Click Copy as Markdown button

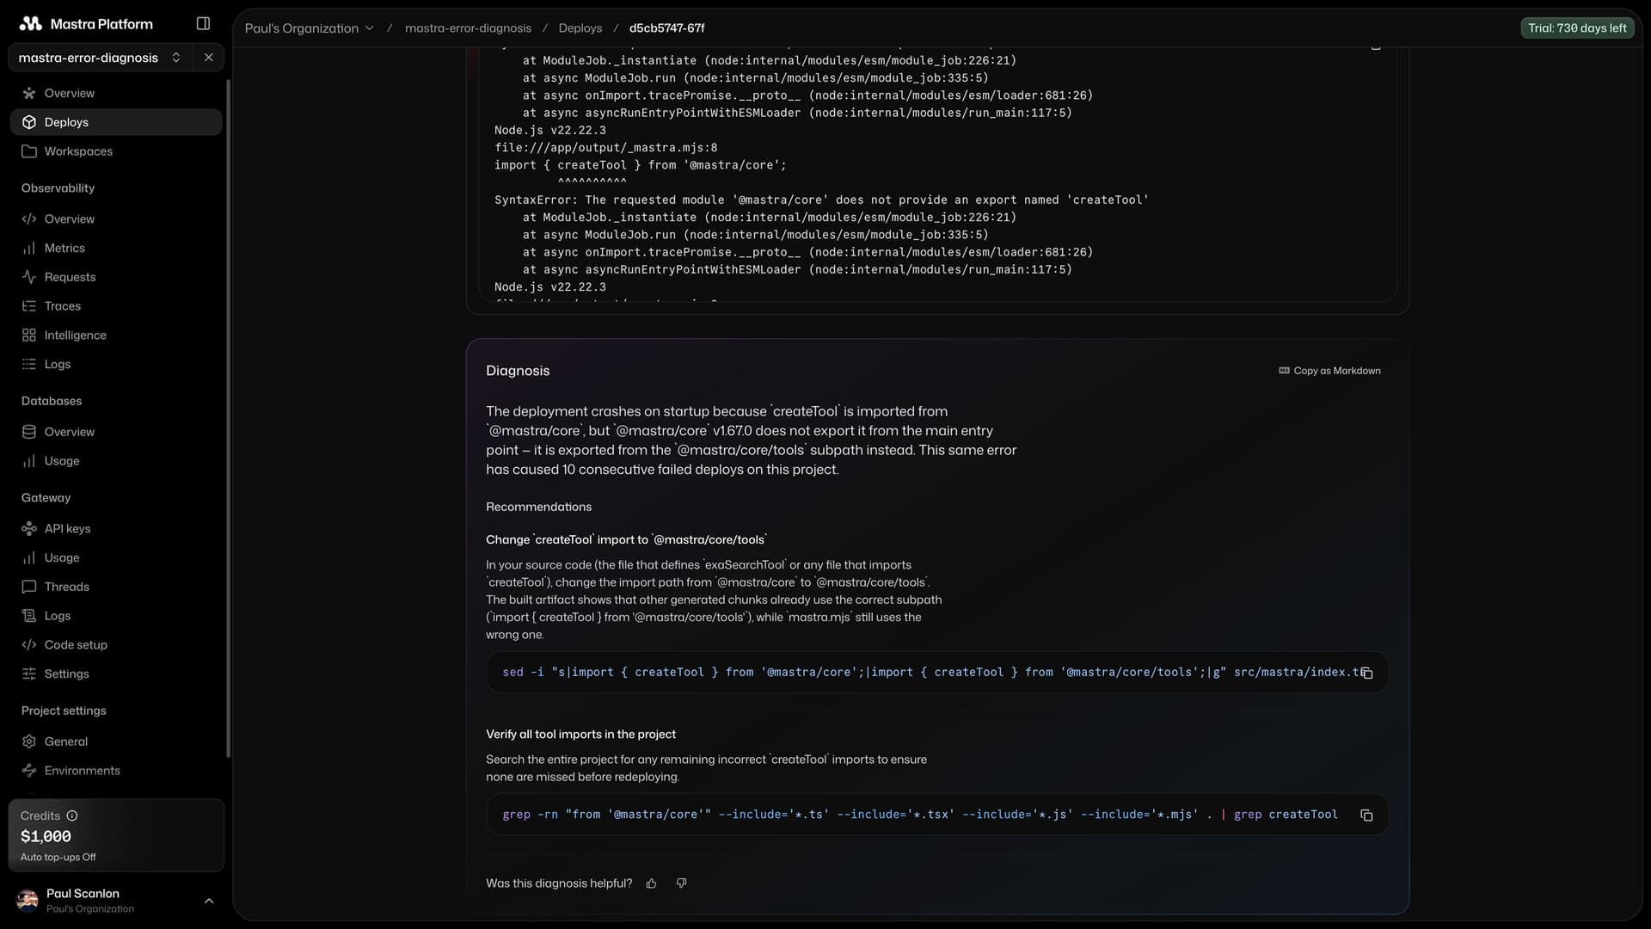coord(1329,371)
